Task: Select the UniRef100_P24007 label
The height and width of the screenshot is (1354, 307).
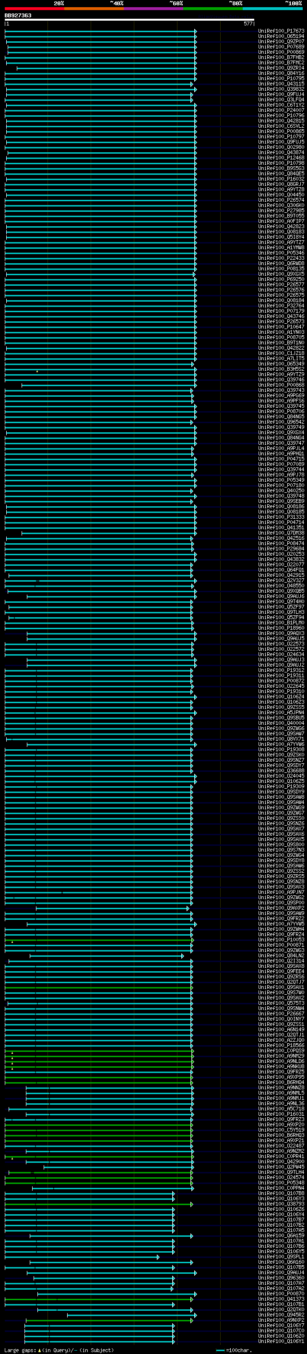Action: [x=281, y=110]
